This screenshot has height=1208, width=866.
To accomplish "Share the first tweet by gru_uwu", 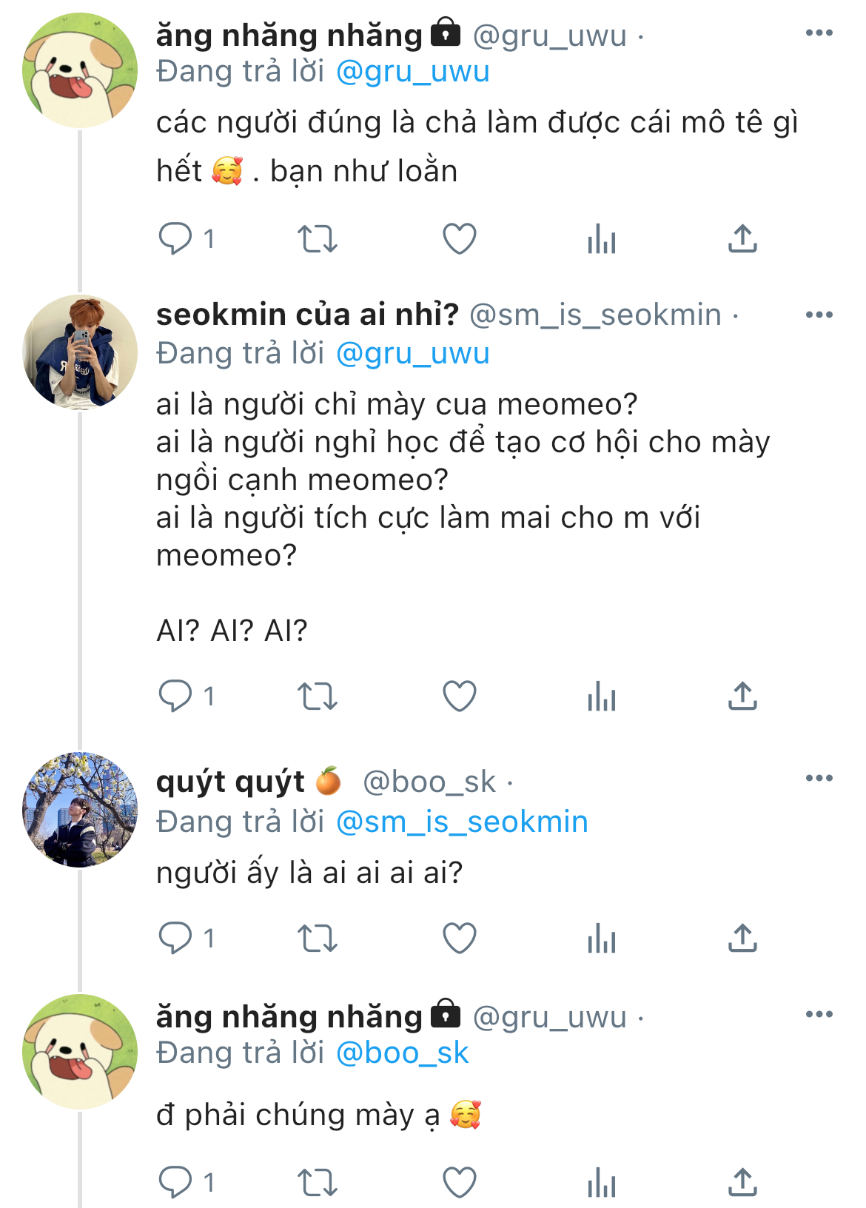I will tap(742, 239).
